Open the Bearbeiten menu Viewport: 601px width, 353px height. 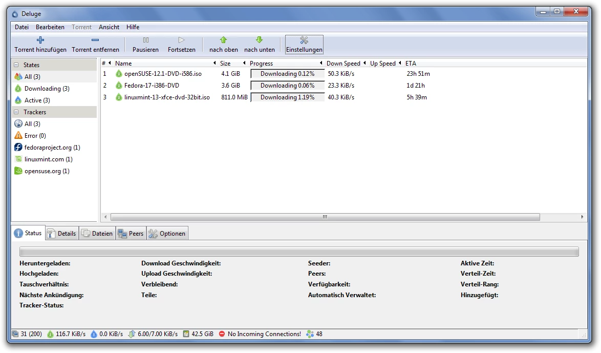pyautogui.click(x=50, y=27)
